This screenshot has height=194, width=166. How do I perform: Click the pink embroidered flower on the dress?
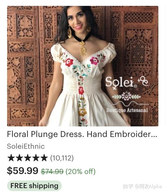click(94, 61)
